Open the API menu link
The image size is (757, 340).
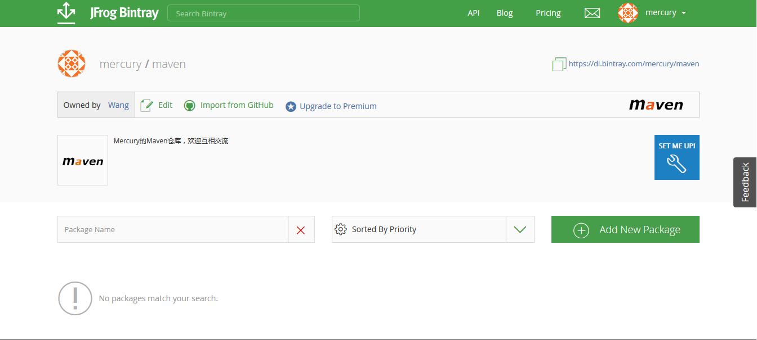pyautogui.click(x=474, y=13)
